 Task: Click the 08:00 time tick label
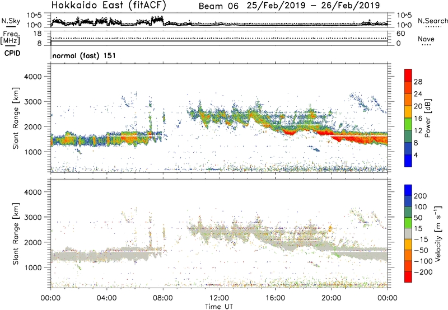(x=163, y=298)
